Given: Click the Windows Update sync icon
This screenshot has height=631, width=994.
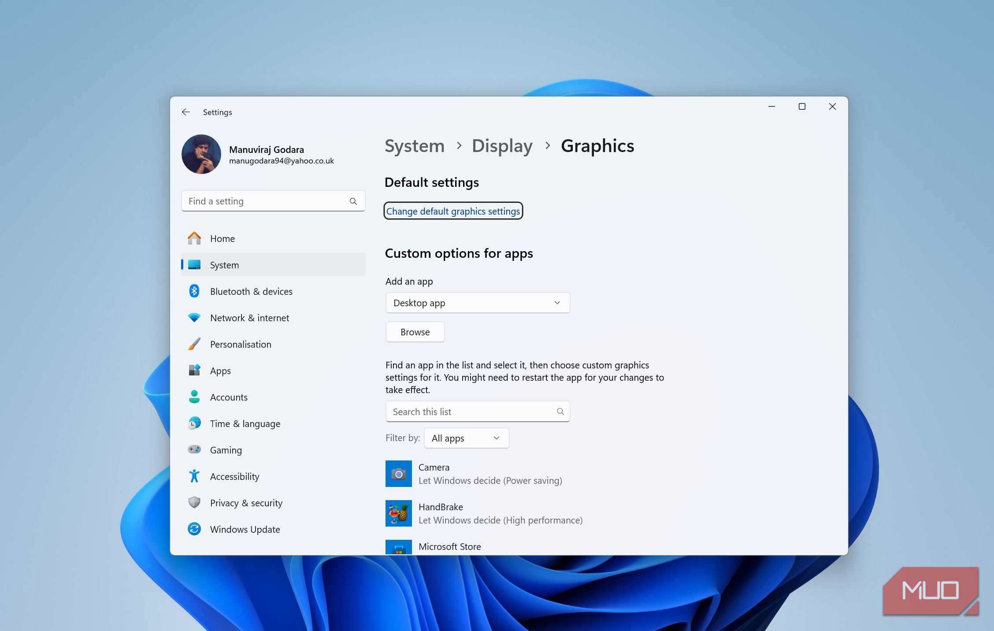Looking at the screenshot, I should tap(194, 529).
